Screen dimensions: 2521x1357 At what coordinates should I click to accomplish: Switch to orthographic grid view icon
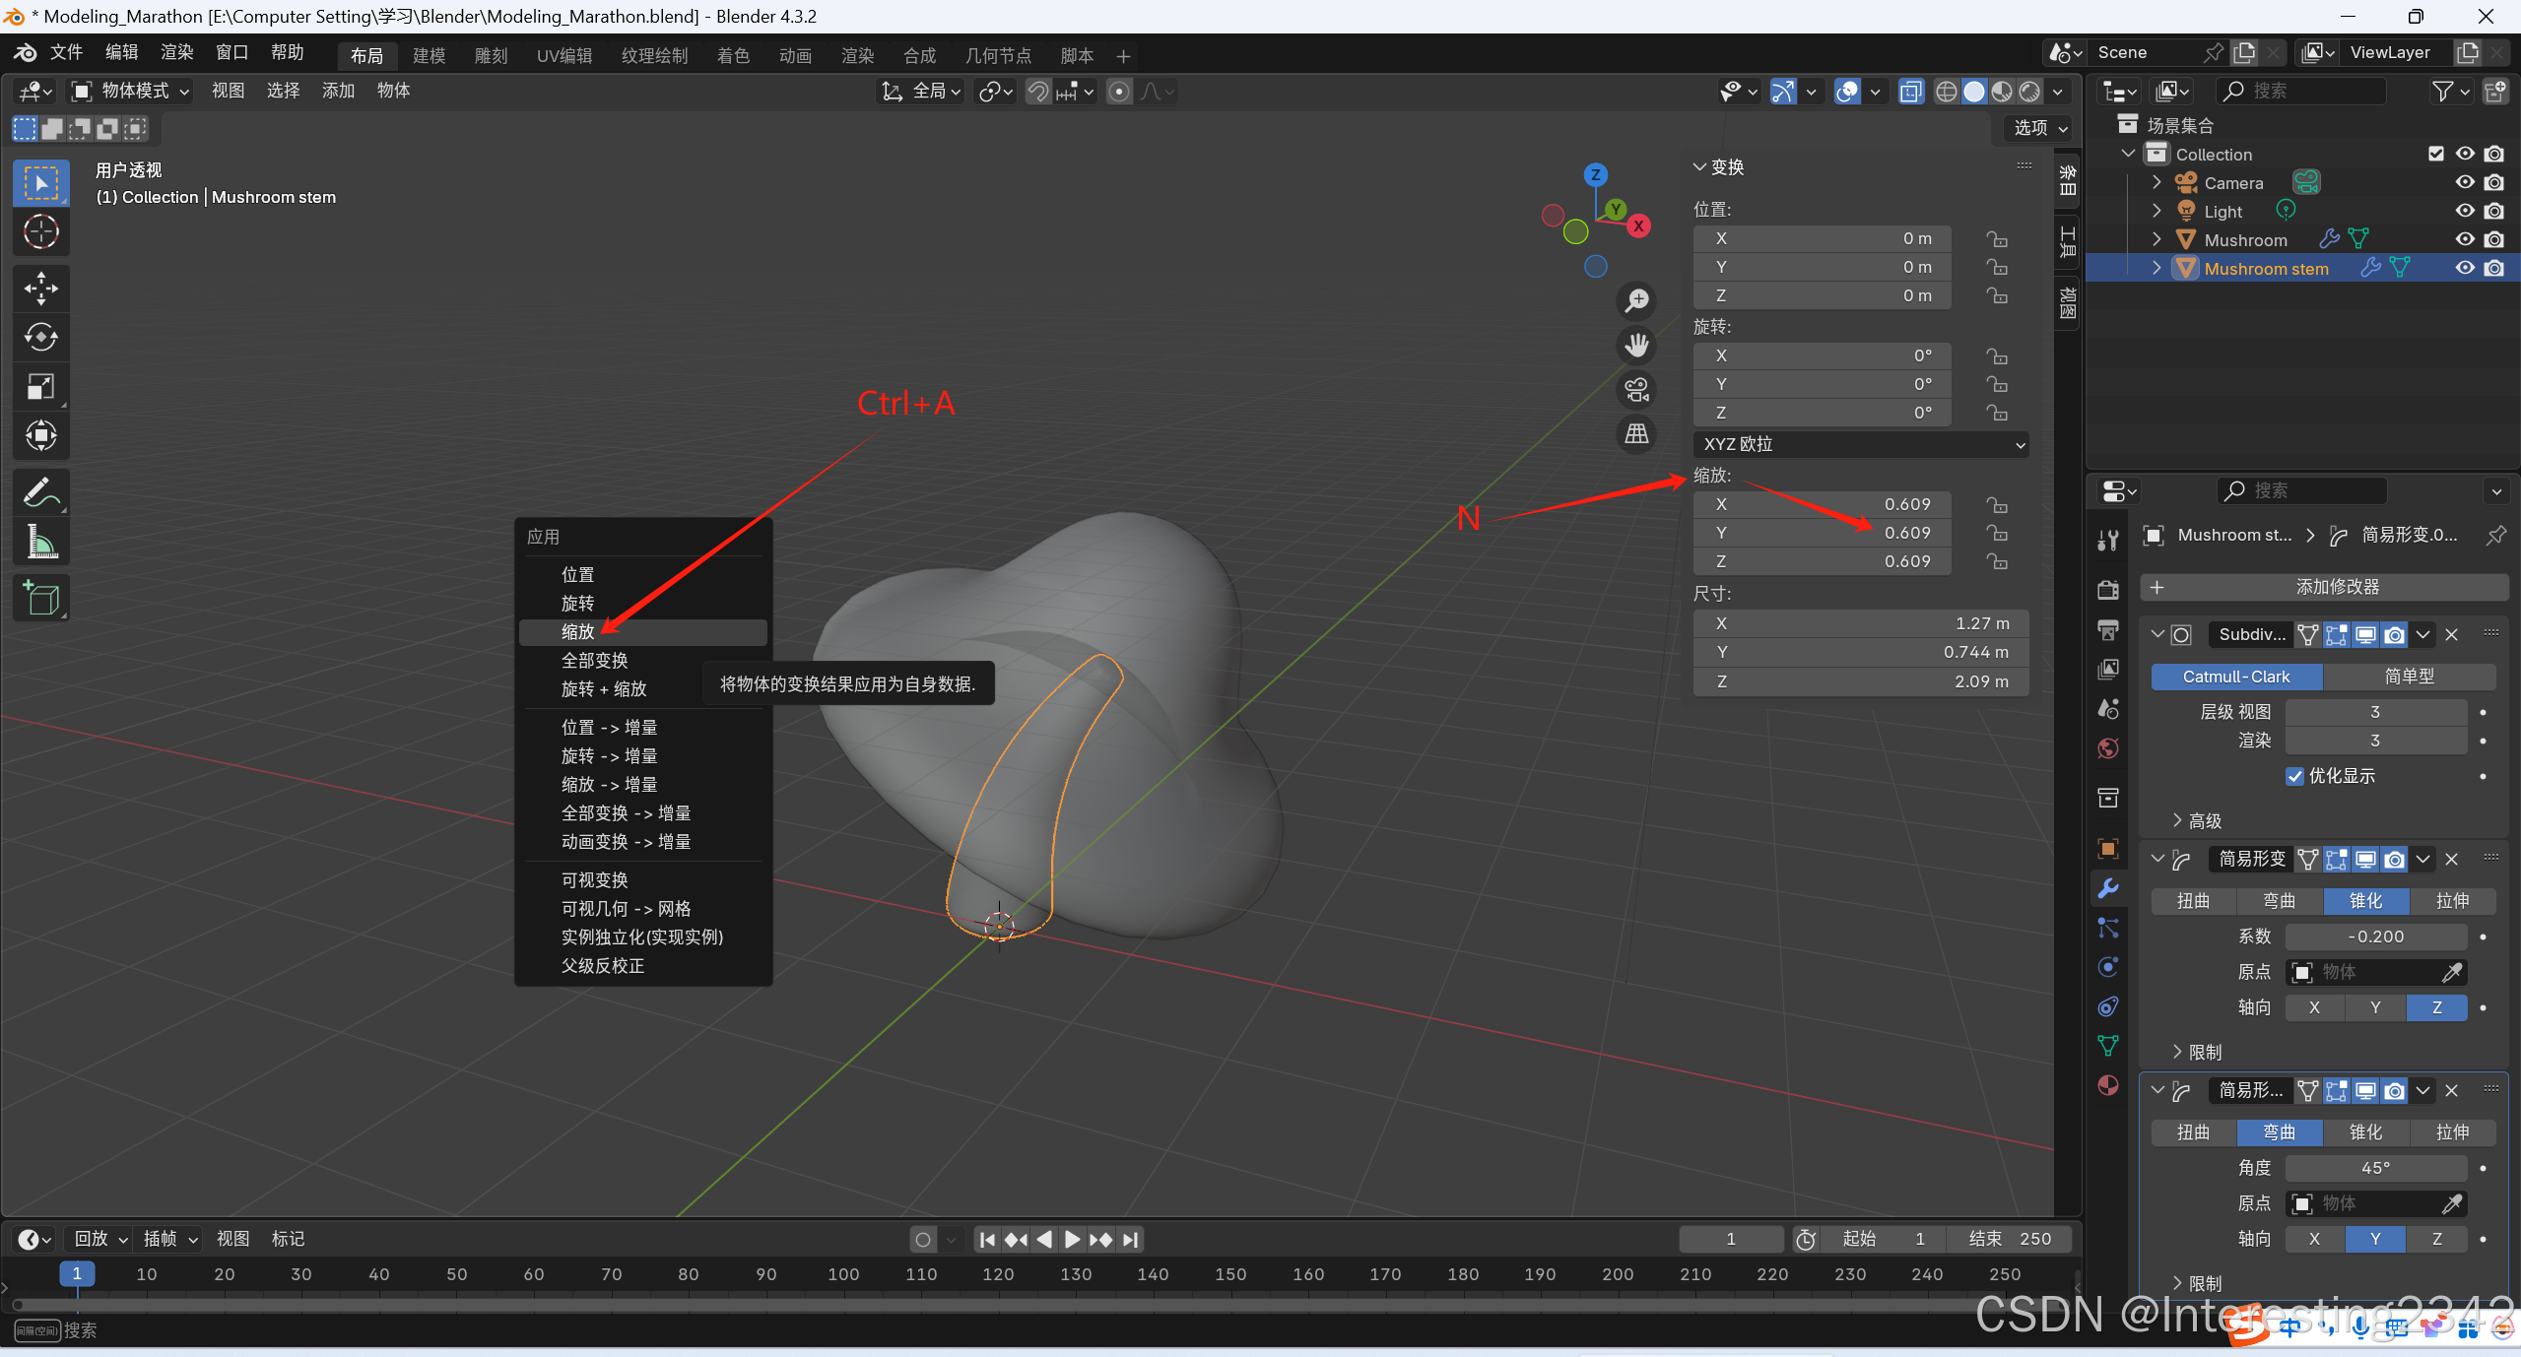pos(1636,433)
